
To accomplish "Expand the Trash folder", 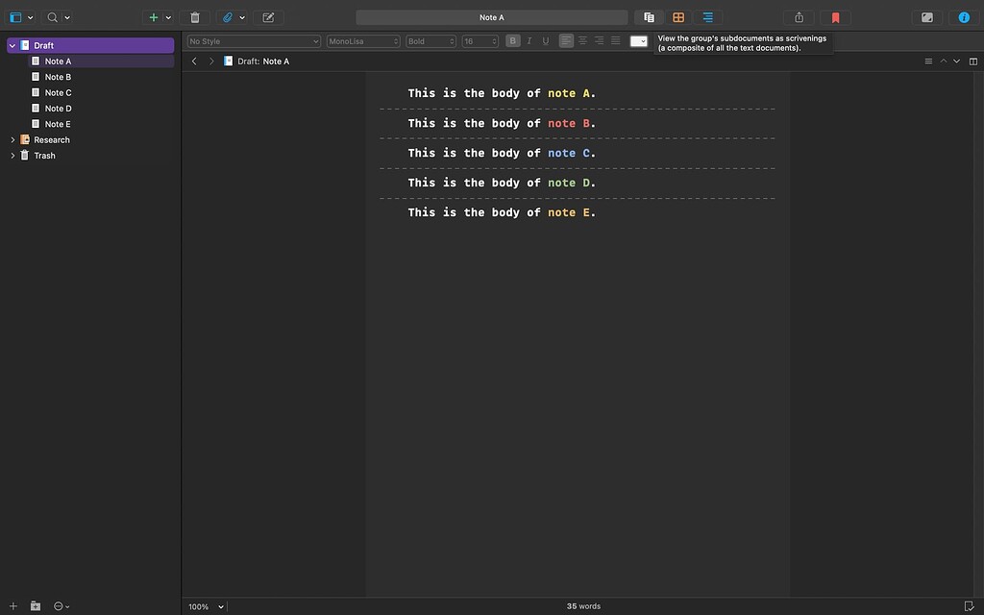I will 12,155.
